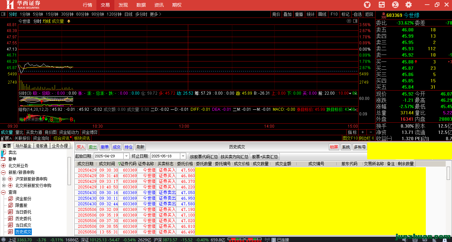Screen dimensions: 452x242
Task: Open the 起始日期 date dropdown
Action: (126, 156)
